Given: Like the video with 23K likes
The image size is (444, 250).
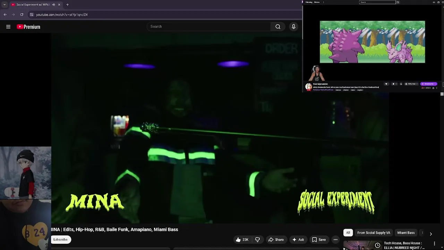Looking at the screenshot, I should coord(242,240).
